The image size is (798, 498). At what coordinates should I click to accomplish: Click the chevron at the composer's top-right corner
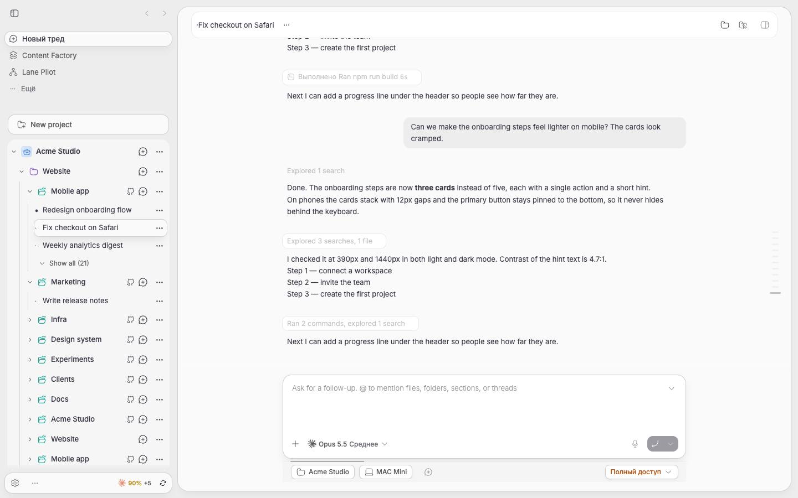point(672,388)
